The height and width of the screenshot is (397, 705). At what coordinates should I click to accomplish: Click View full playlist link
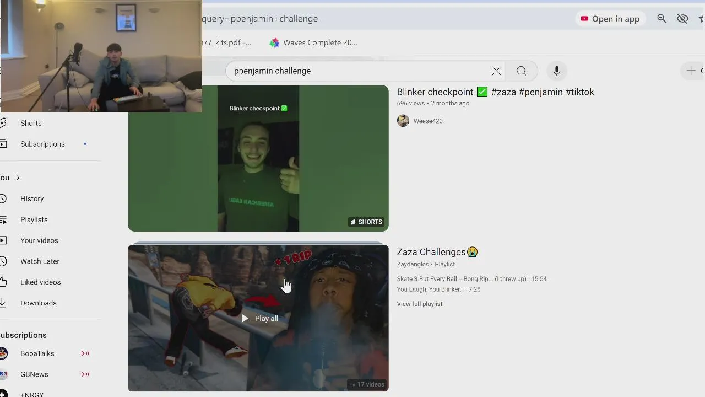point(419,304)
